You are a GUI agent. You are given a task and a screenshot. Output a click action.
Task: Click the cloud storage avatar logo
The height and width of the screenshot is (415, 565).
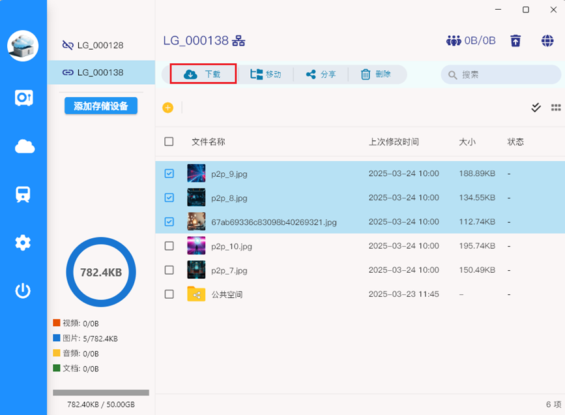coord(23,46)
